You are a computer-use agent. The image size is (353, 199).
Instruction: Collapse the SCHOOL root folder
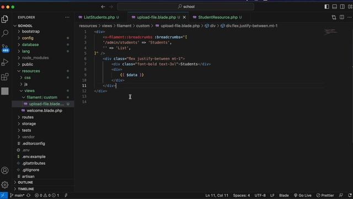pyautogui.click(x=43, y=26)
